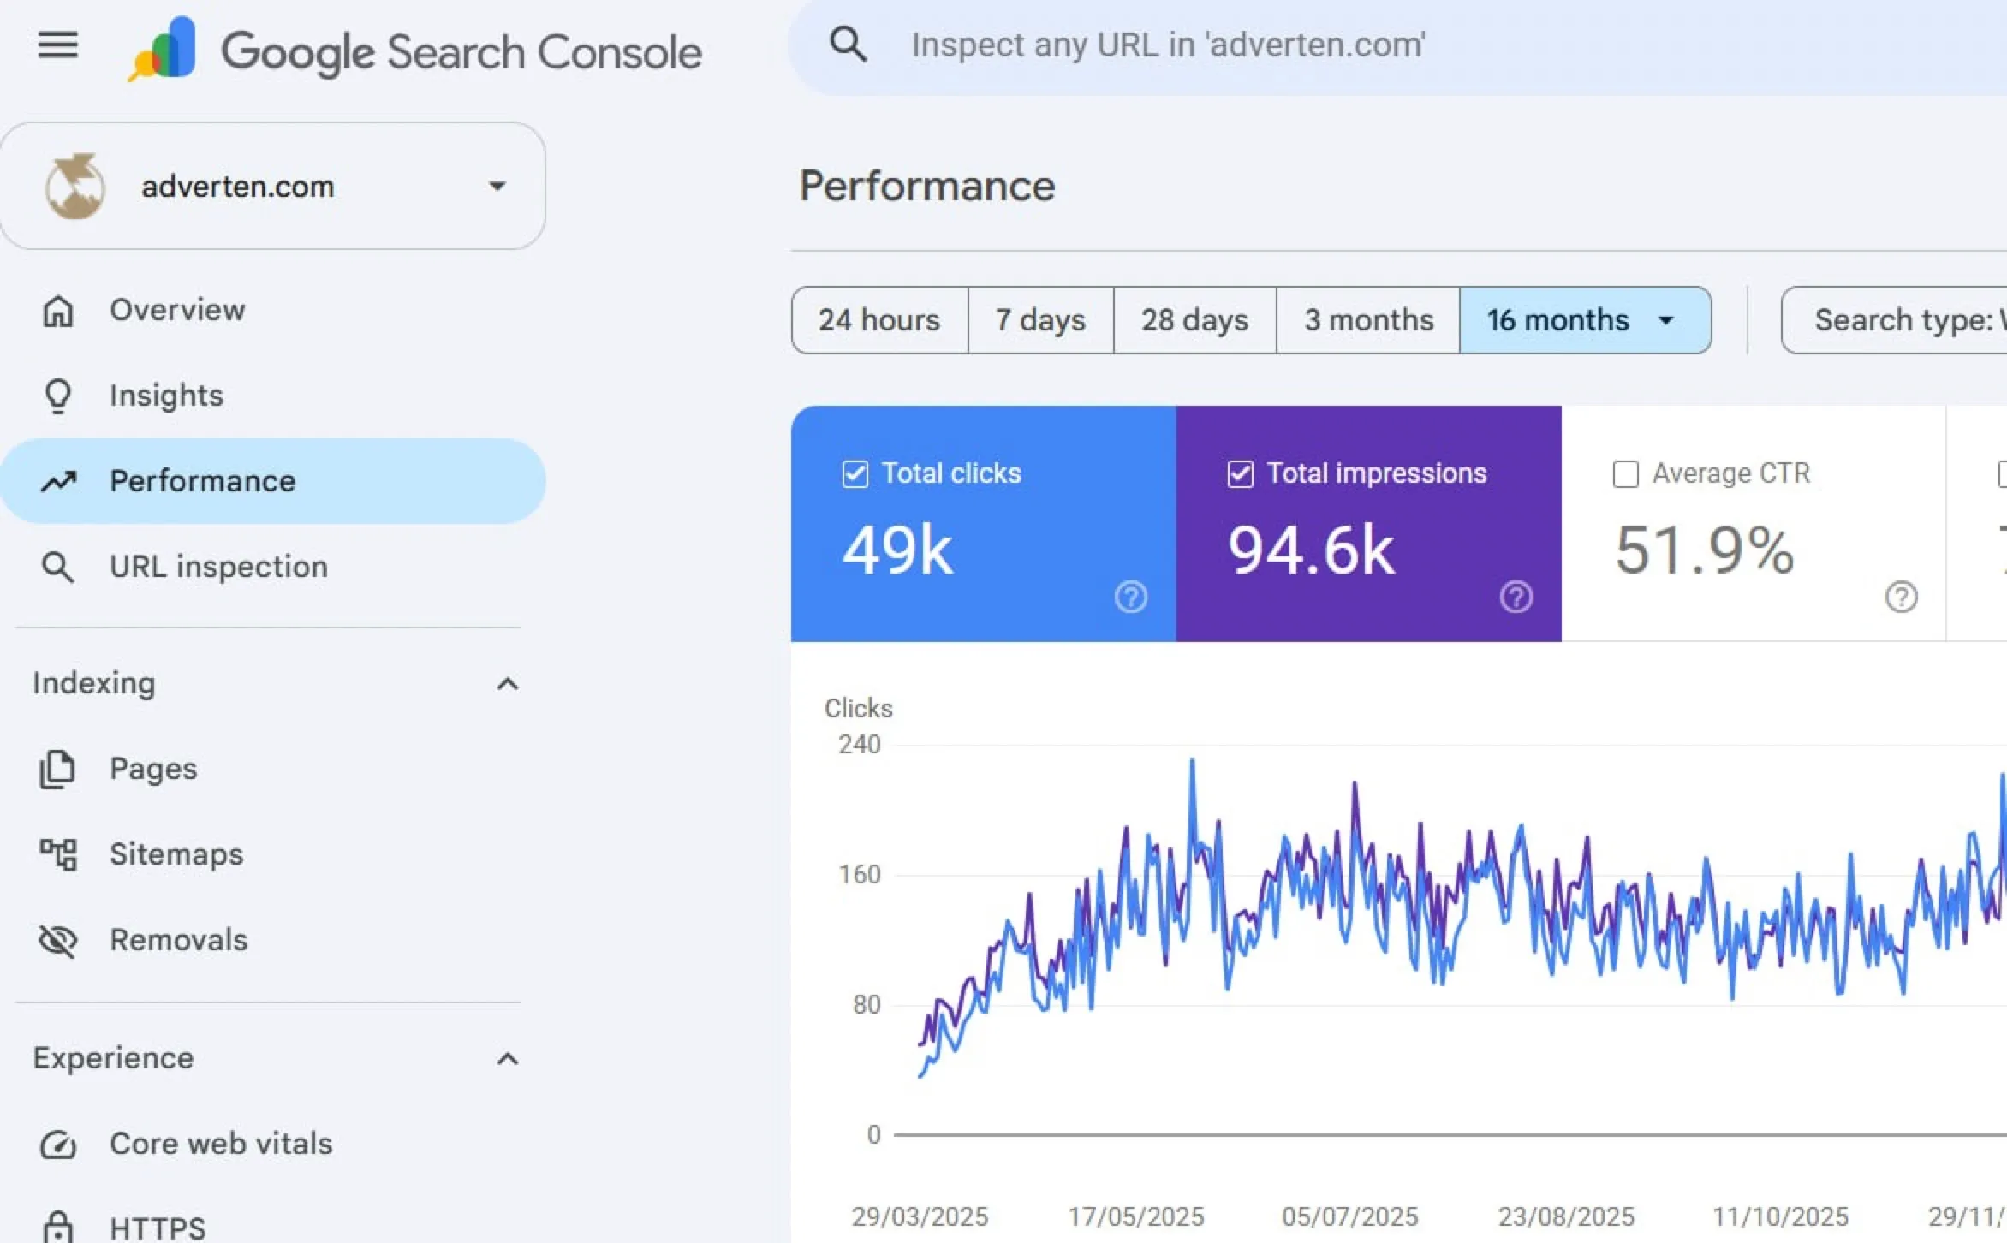2007x1243 pixels.
Task: Open the Sitemaps report
Action: pyautogui.click(x=272, y=854)
